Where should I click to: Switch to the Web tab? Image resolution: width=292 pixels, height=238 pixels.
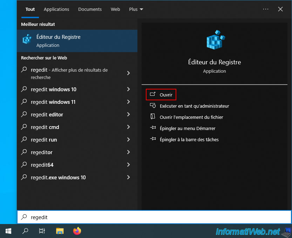pyautogui.click(x=115, y=9)
